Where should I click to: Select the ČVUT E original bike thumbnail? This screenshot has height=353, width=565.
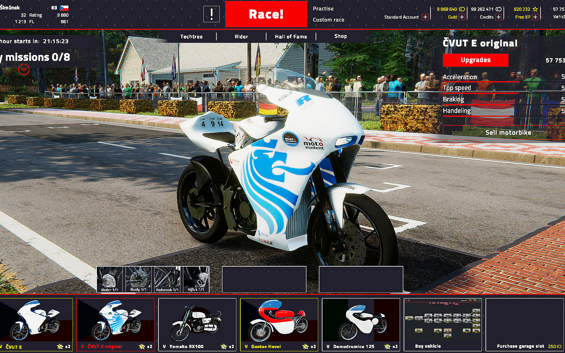(115, 325)
